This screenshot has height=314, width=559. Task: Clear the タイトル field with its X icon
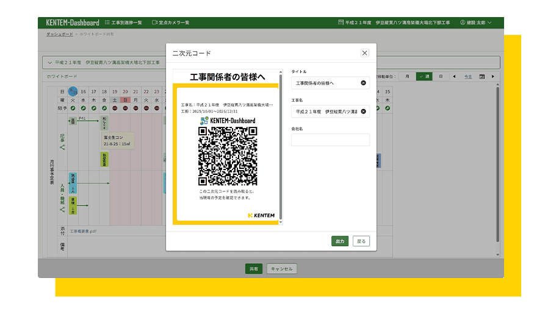click(363, 83)
